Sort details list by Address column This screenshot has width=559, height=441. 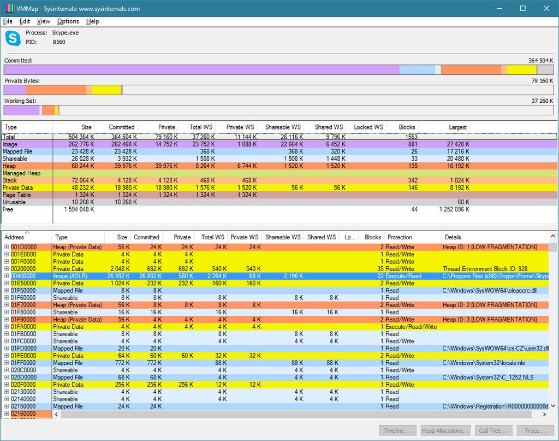pyautogui.click(x=27, y=237)
